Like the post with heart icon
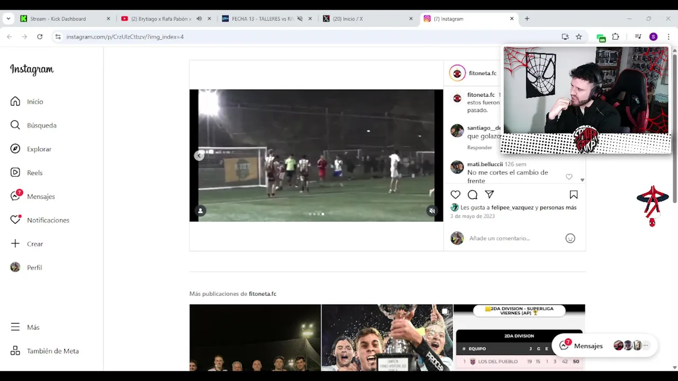 point(456,195)
